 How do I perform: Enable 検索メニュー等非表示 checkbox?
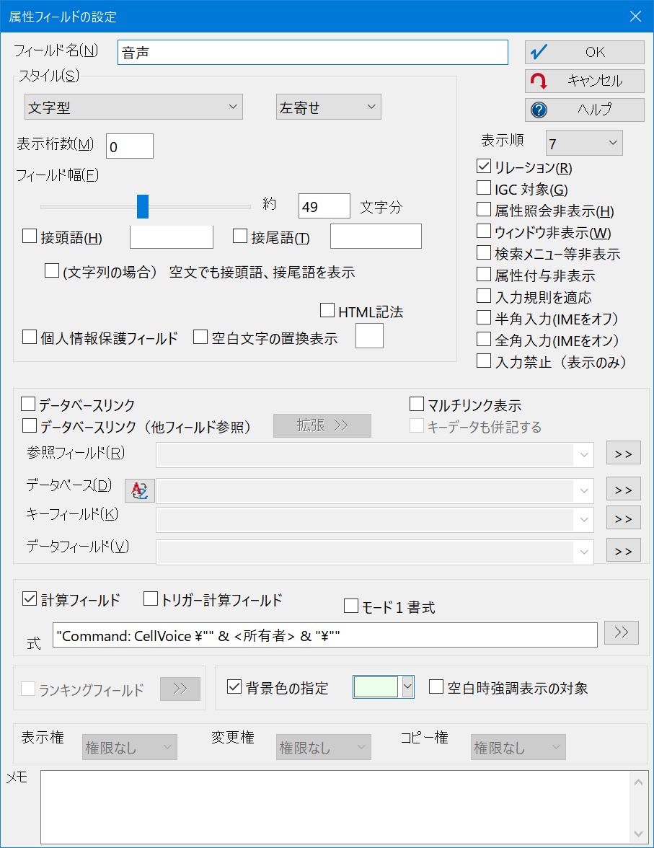[x=484, y=253]
